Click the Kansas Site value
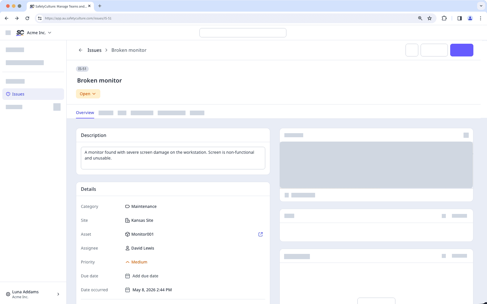 [142, 220]
